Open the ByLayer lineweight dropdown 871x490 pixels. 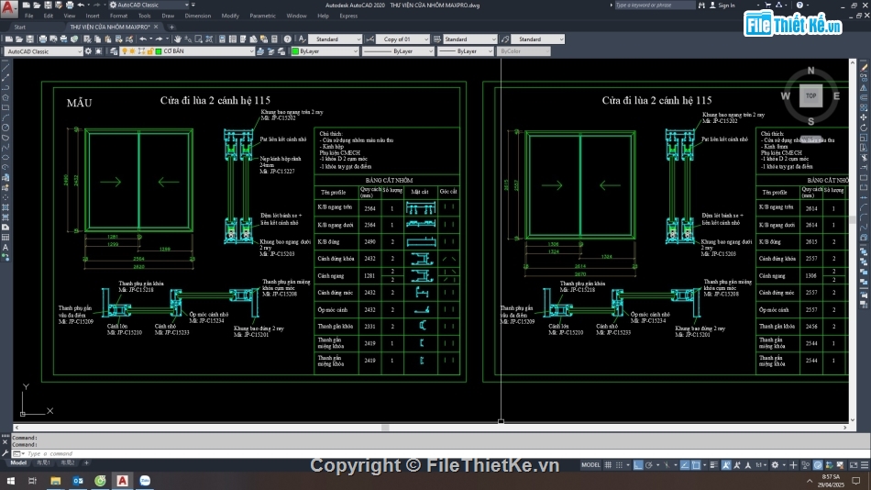tap(466, 51)
